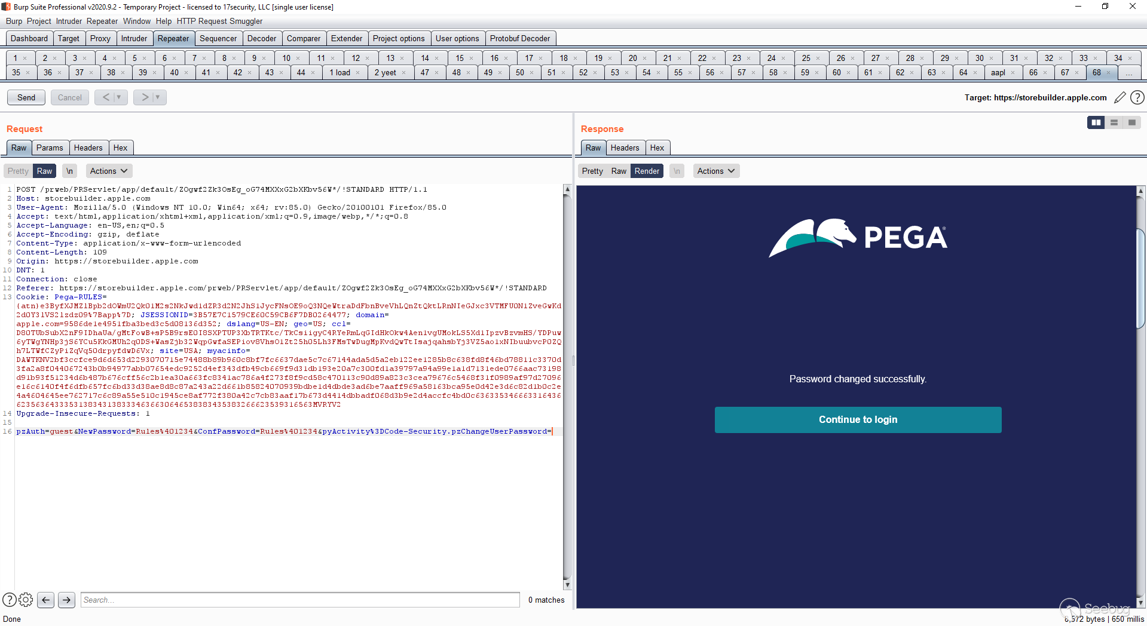Close the '2 yeet' repeater tab
This screenshot has width=1147, height=626.
click(x=403, y=73)
